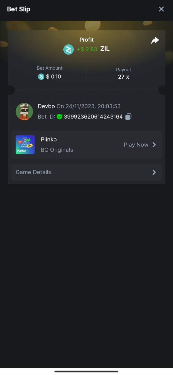Select the Devbo username text
Screen dimensions: 173x375
46,106
